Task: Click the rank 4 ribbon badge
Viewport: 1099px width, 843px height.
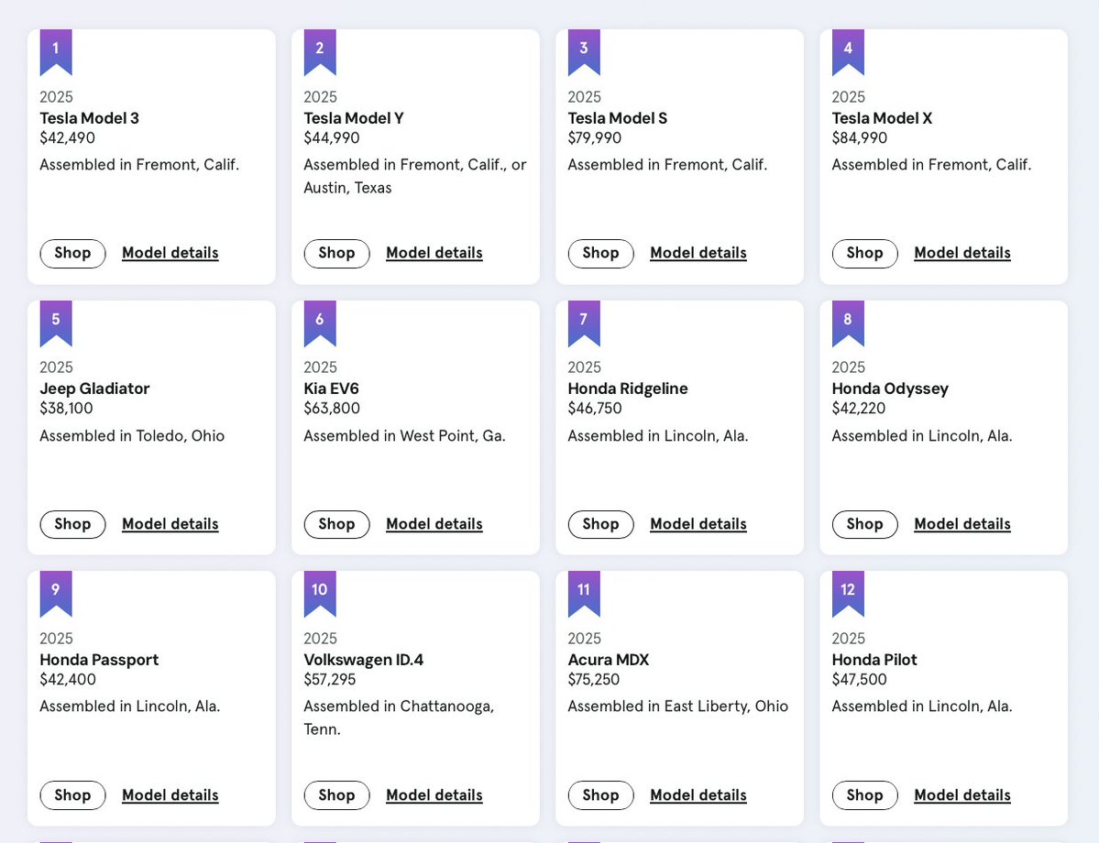Action: (x=848, y=52)
